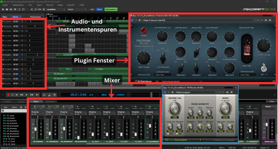Solo track 14_DrumsRoom

(17, 55)
